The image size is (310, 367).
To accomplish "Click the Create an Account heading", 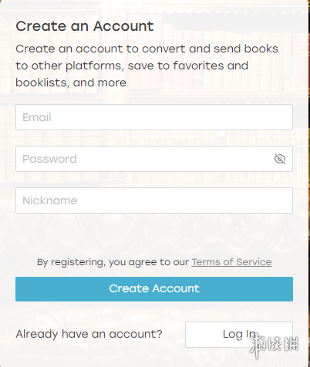I will [85, 26].
